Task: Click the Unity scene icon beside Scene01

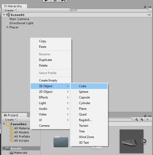Action: 8,15
